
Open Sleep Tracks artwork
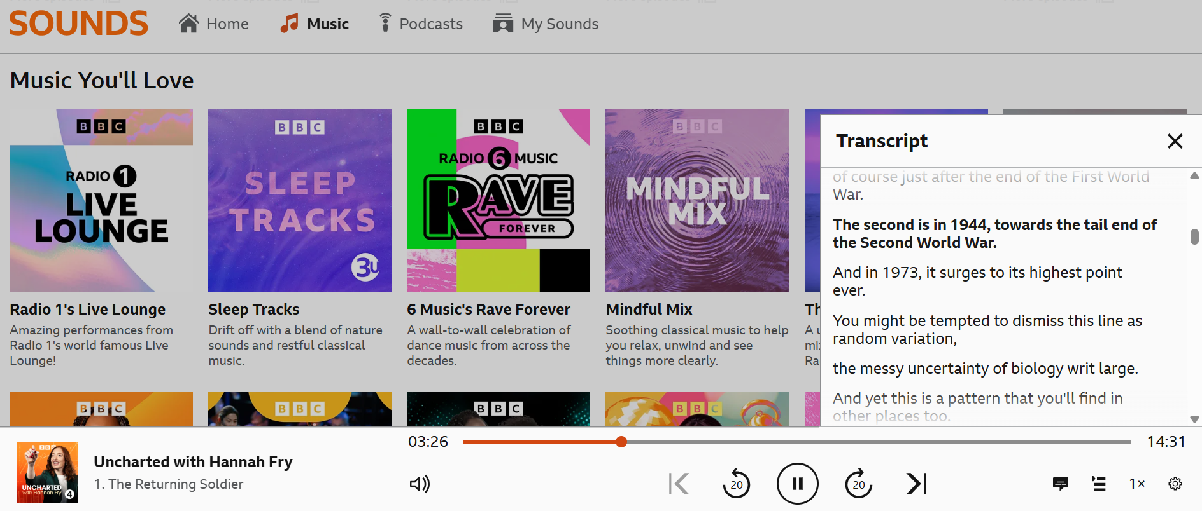(300, 201)
